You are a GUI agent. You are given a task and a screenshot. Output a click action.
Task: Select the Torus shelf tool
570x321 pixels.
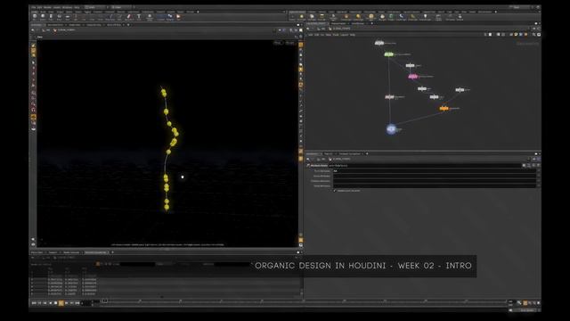coord(60,17)
